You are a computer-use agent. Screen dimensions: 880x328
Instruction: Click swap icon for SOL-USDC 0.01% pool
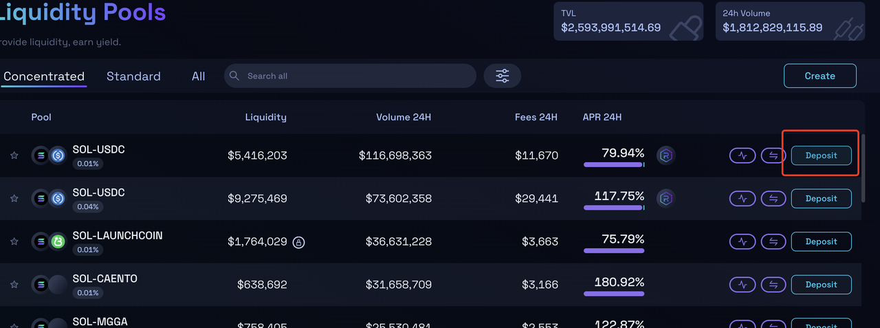(x=773, y=155)
